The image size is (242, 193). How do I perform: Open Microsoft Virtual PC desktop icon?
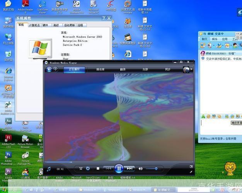94,7
